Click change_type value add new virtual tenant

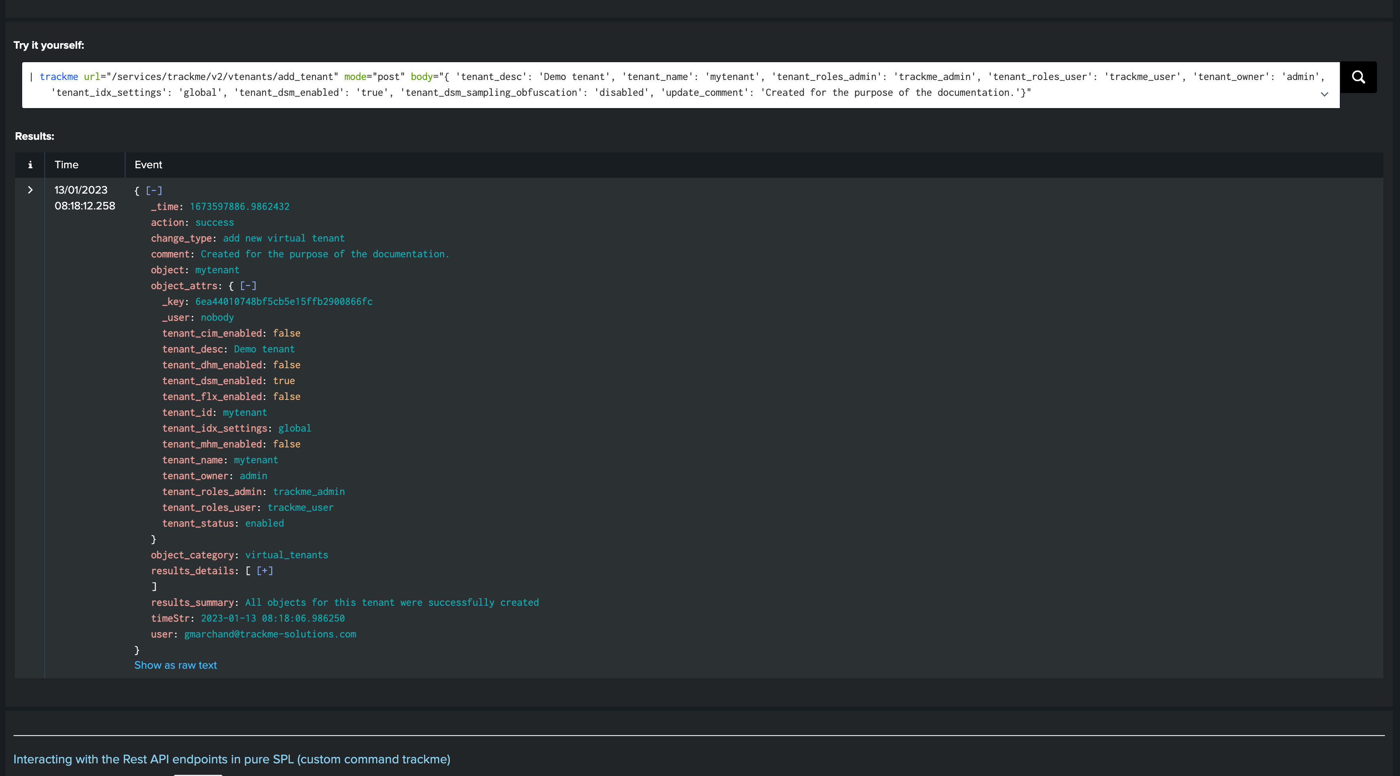click(284, 238)
